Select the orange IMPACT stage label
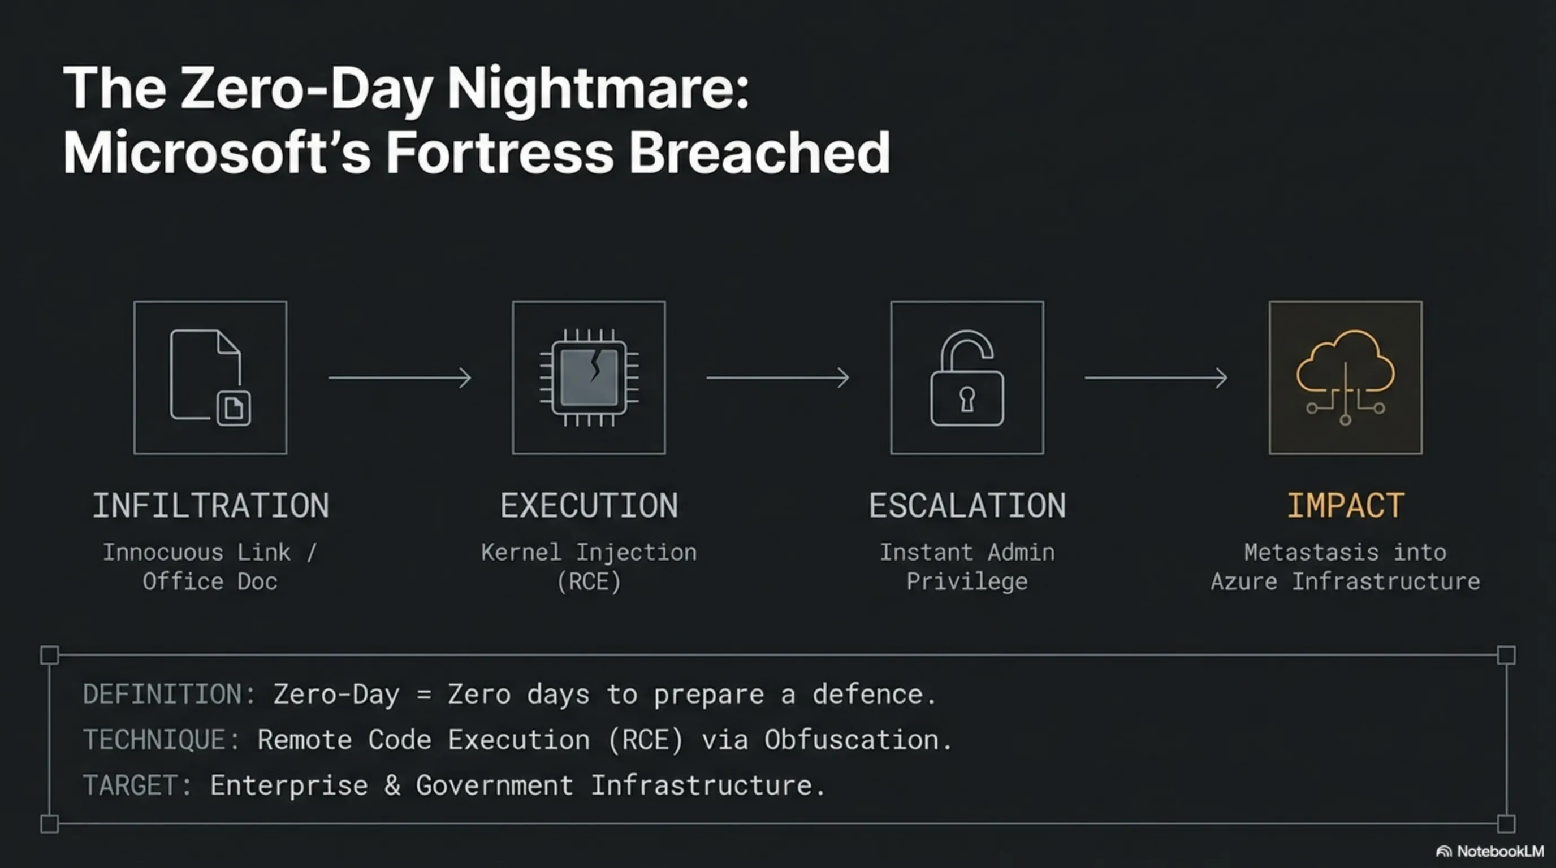Image resolution: width=1556 pixels, height=868 pixels. (1345, 505)
